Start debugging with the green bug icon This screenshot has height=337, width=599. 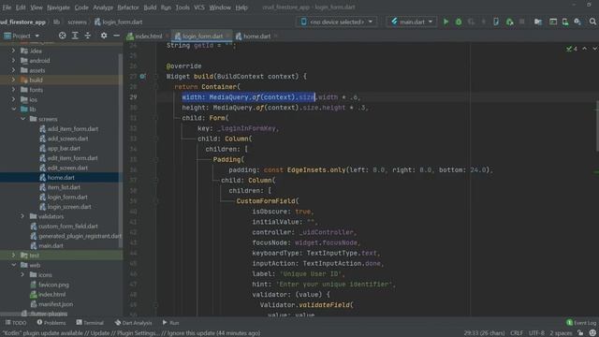click(x=459, y=22)
